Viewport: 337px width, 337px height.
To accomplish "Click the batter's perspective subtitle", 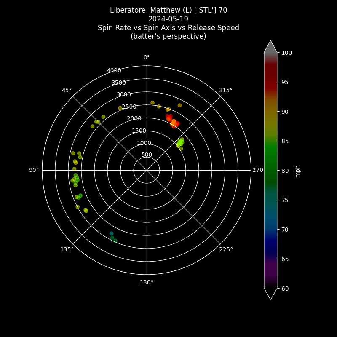I will coord(168,36).
